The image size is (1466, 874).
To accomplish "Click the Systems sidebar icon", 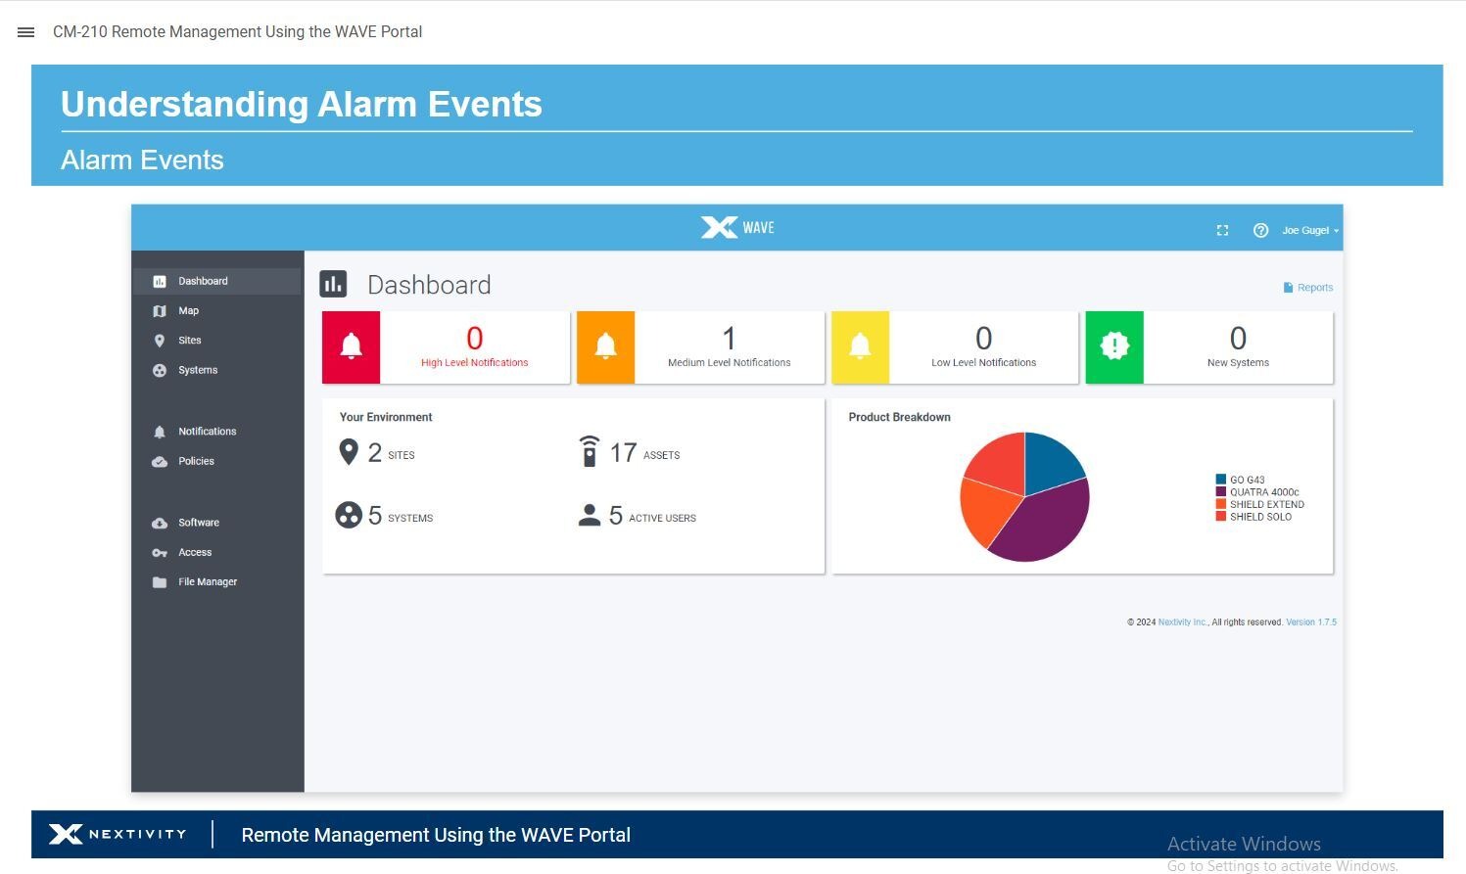I will pos(160,371).
